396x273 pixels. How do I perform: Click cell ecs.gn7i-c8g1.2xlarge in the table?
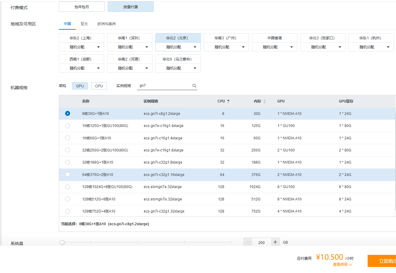pyautogui.click(x=162, y=114)
